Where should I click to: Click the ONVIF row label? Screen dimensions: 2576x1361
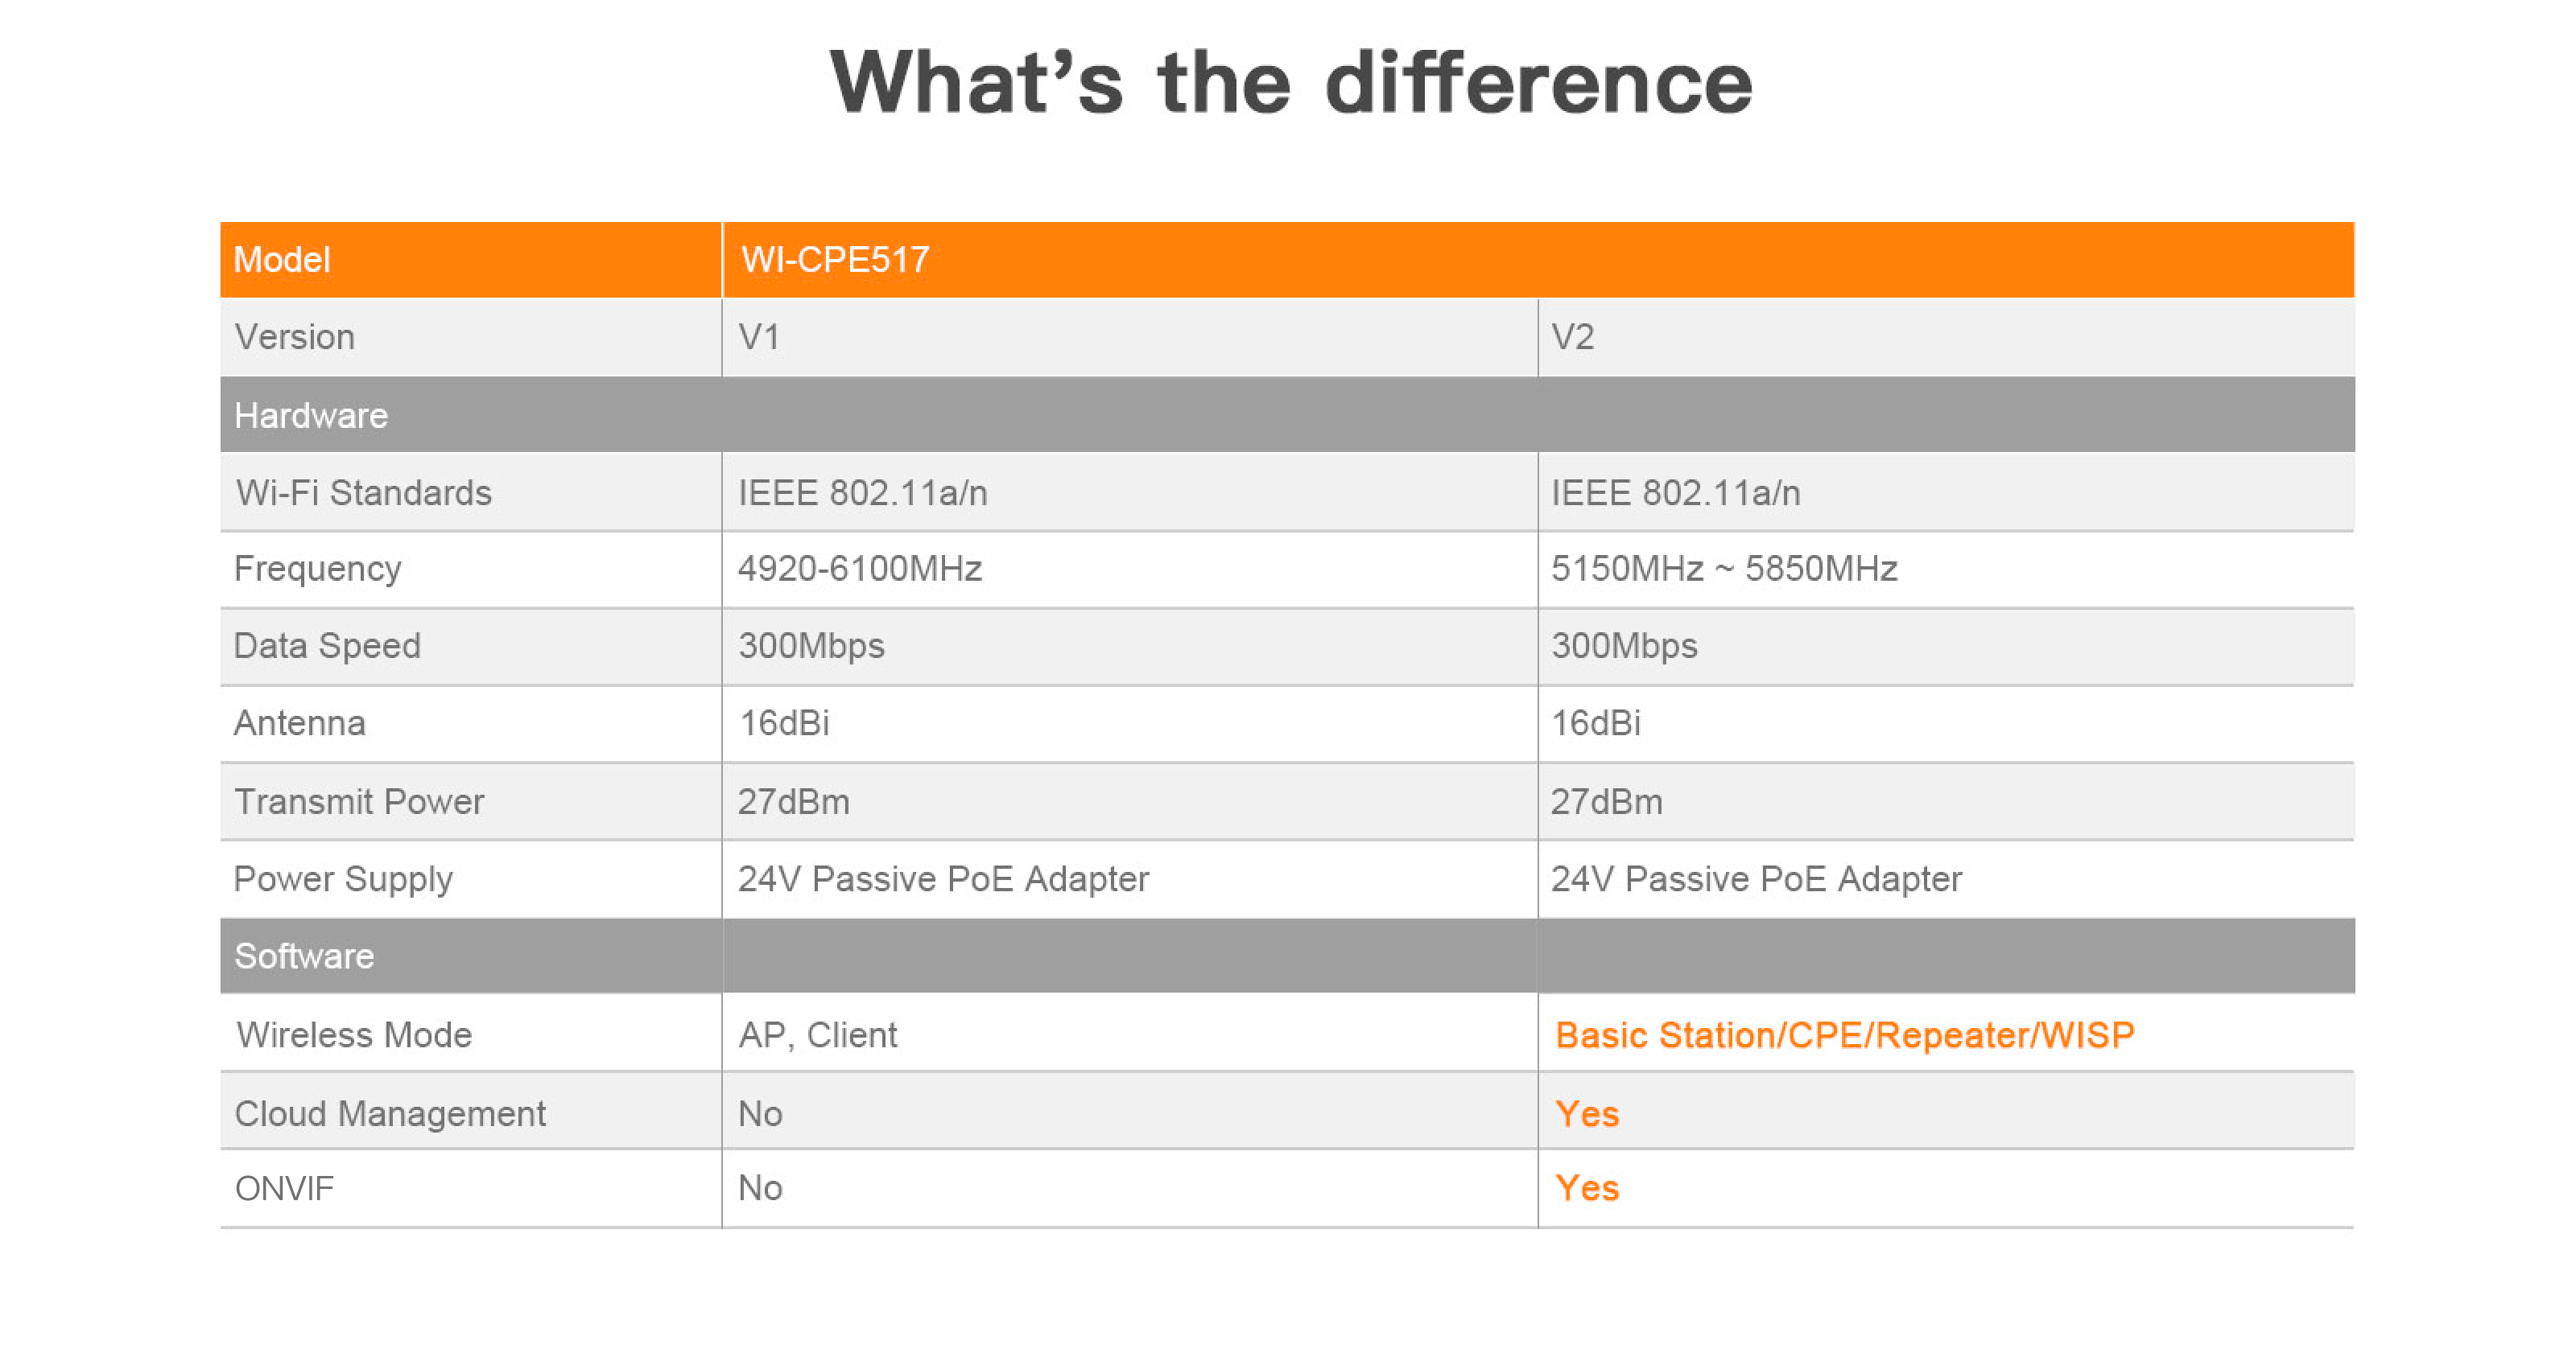[284, 1189]
